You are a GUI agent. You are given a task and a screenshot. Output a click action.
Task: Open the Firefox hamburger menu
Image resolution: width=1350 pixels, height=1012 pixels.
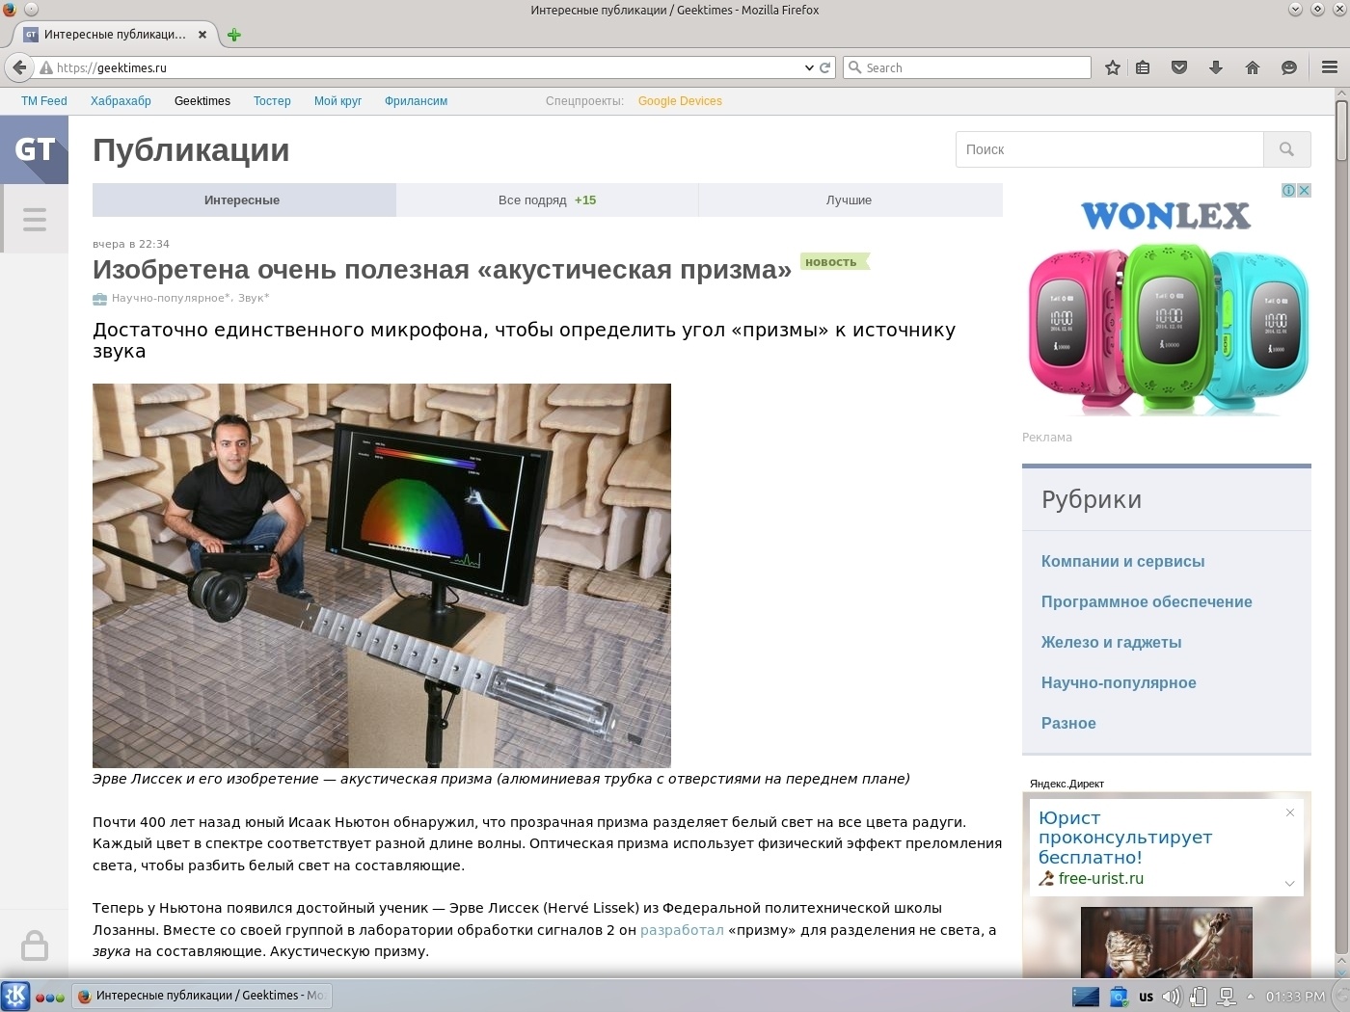point(1330,67)
